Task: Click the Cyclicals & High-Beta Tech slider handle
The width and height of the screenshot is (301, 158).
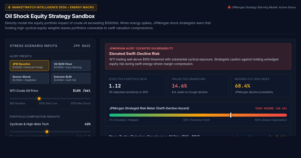Action: pyautogui.click(x=47, y=132)
